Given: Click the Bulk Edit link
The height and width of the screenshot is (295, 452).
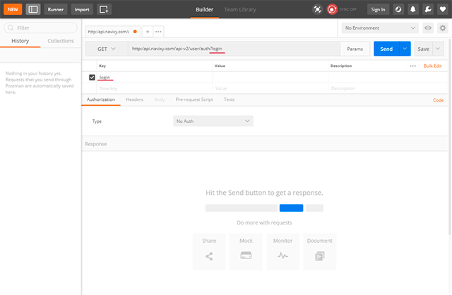Looking at the screenshot, I should coord(432,66).
